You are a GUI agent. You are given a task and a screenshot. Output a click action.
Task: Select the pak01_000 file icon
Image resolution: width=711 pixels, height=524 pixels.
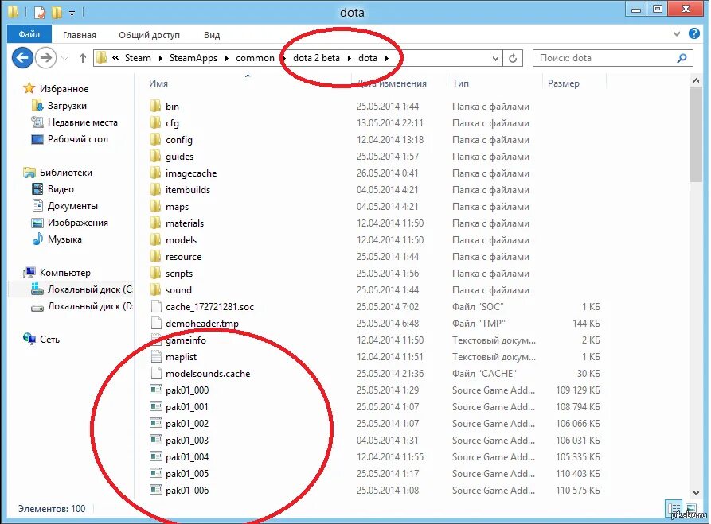(156, 390)
